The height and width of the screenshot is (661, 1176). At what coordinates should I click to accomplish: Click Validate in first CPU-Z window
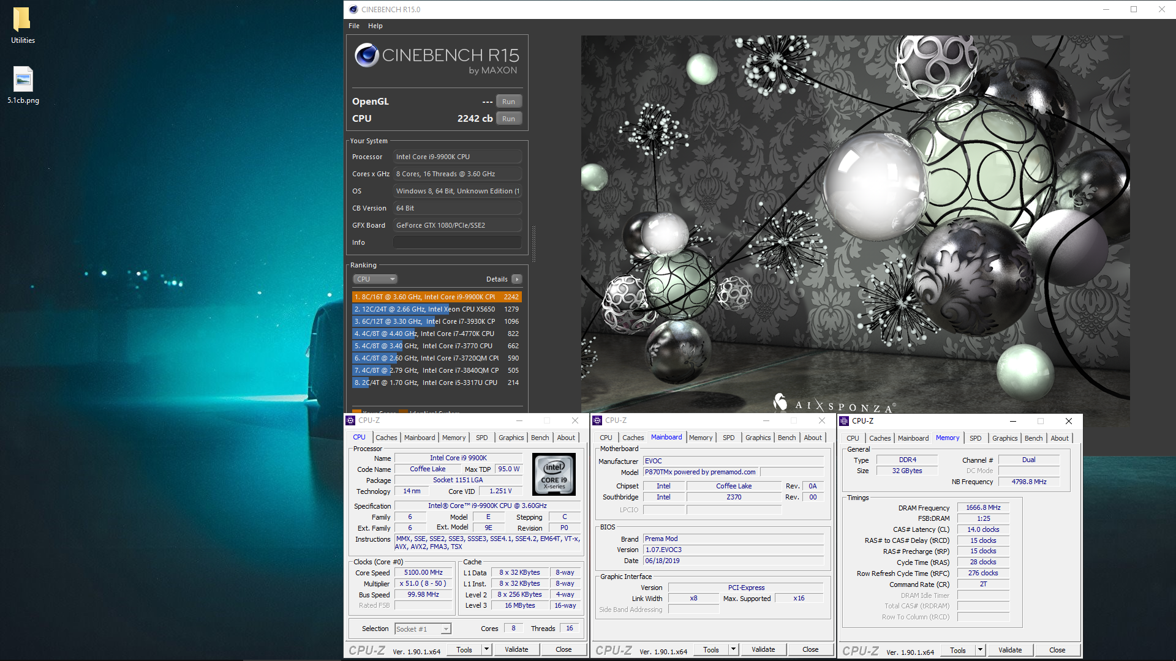516,650
